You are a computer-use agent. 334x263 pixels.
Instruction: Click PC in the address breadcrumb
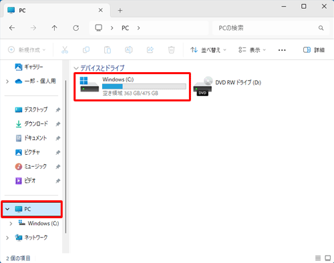click(125, 28)
